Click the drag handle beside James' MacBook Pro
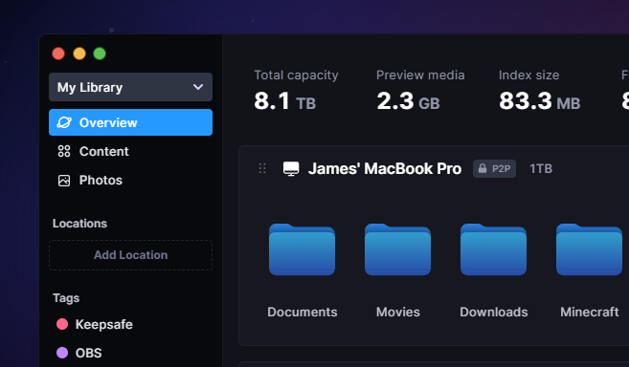Viewport: 629px width, 367px height. (262, 168)
